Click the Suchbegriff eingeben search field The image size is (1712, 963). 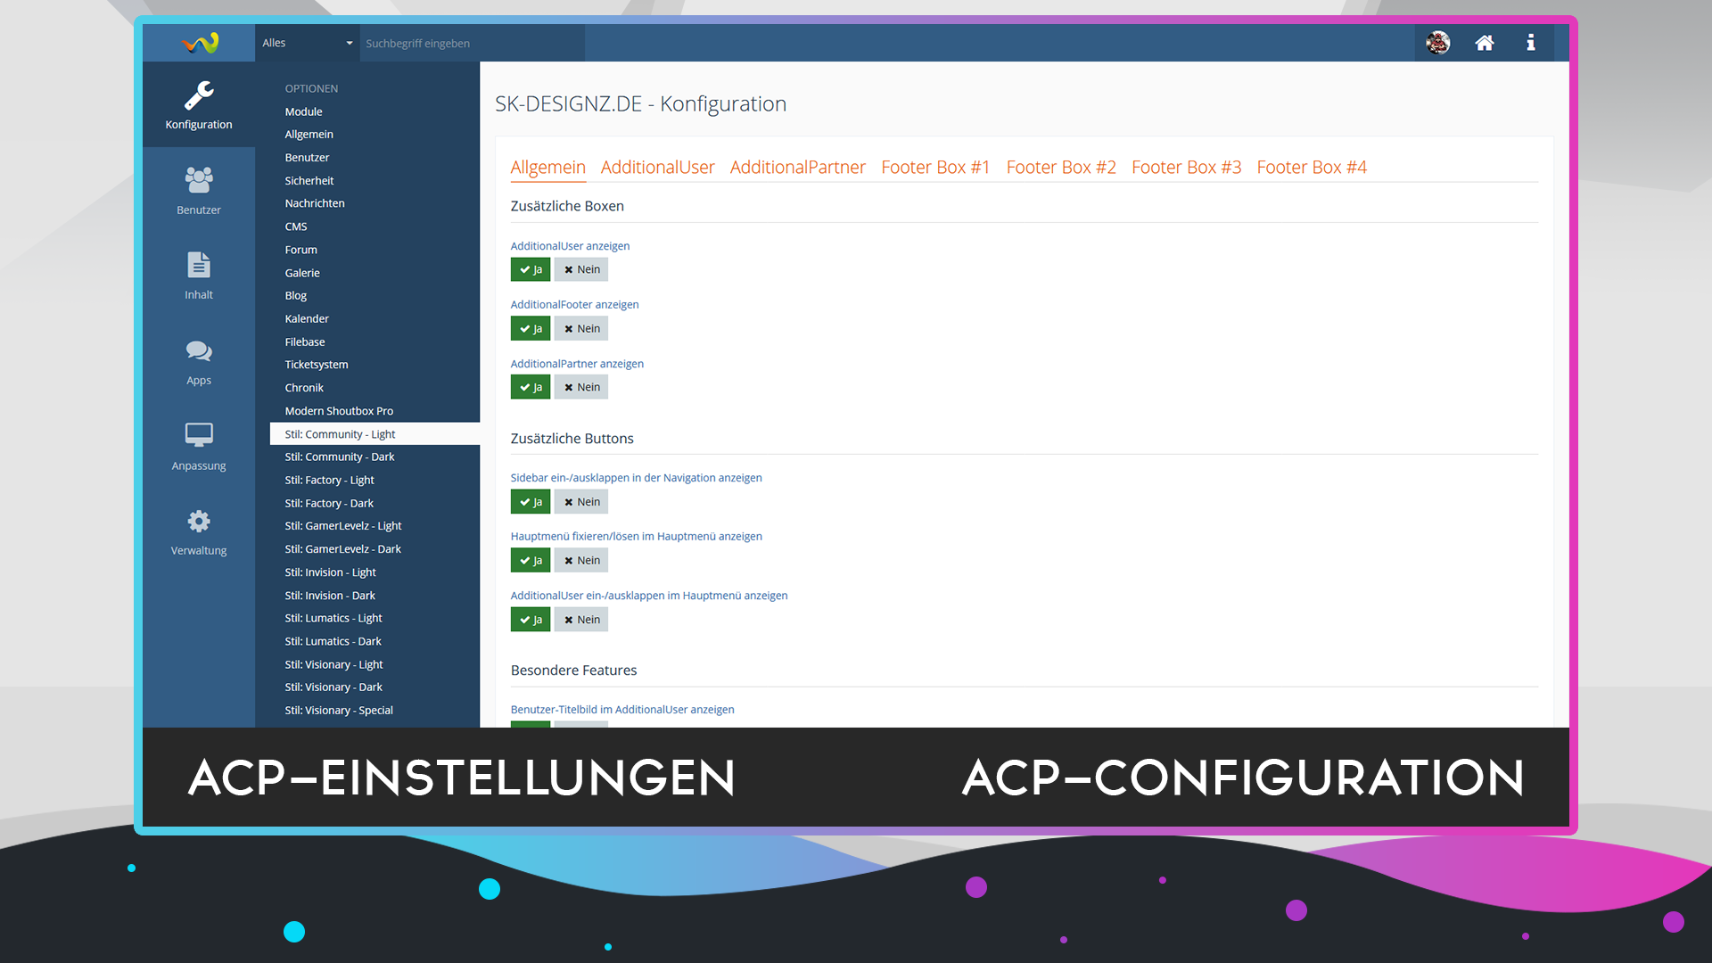click(x=471, y=43)
